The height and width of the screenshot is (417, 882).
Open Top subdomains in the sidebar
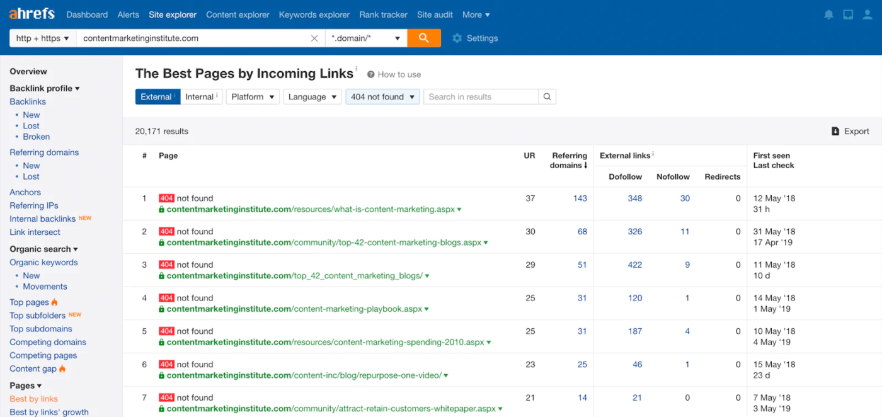point(41,329)
